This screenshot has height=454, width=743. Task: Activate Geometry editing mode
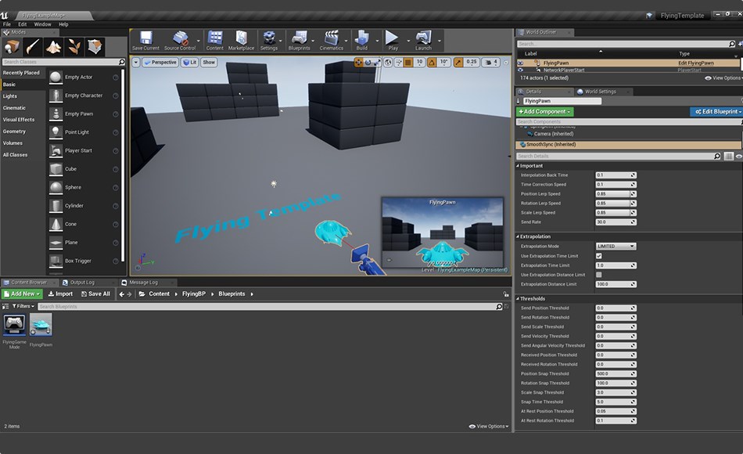pyautogui.click(x=95, y=47)
